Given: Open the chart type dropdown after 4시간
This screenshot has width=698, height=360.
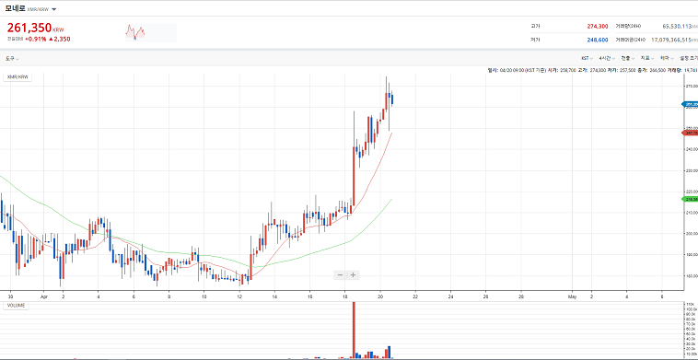Looking at the screenshot, I should coord(628,58).
